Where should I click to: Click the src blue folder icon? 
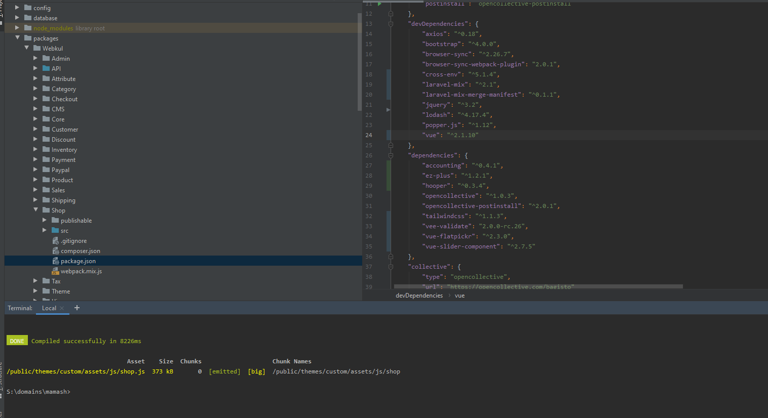coord(55,230)
